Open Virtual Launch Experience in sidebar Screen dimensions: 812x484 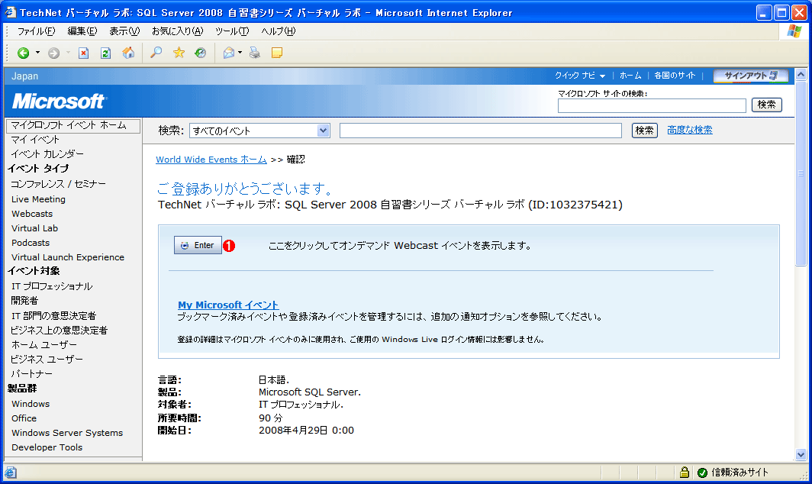[x=68, y=257]
